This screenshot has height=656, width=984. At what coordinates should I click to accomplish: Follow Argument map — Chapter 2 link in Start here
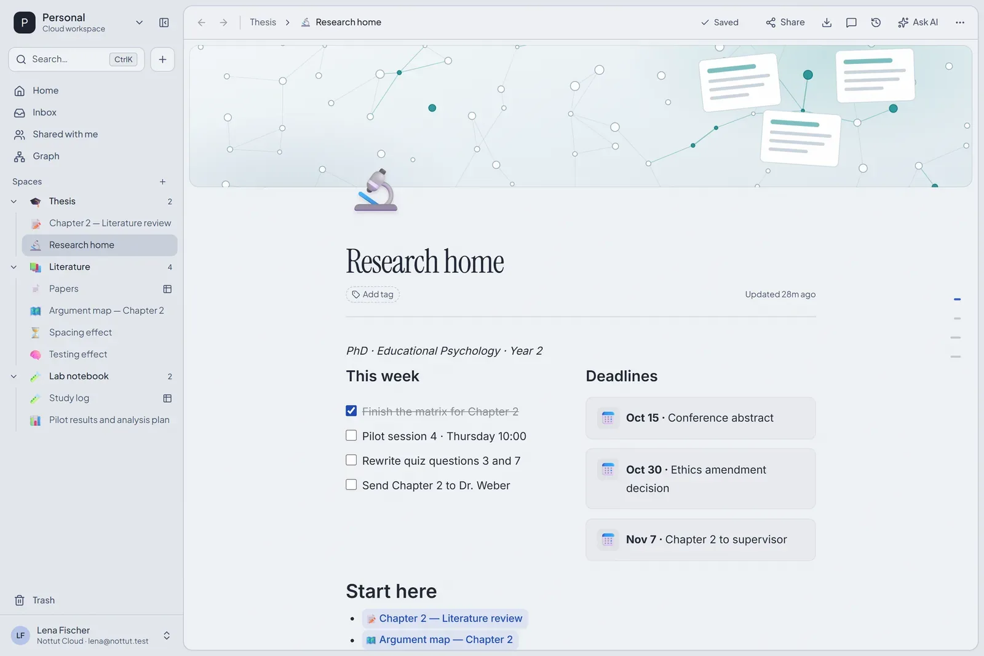pos(440,640)
